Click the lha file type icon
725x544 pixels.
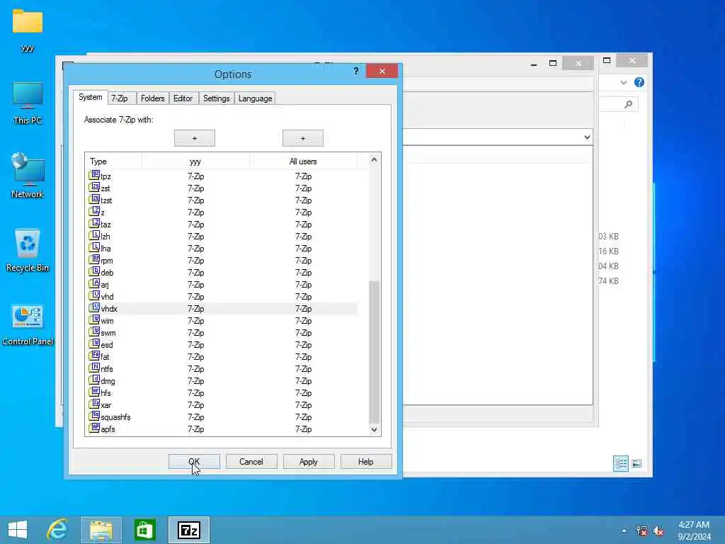click(94, 248)
